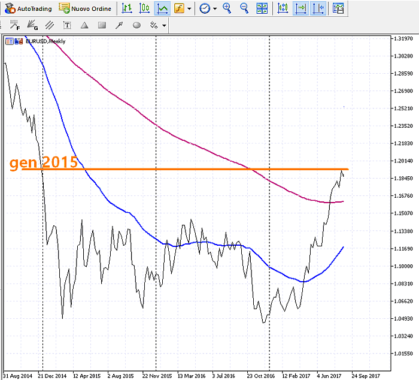
Task: Zoom out of the chart
Action: click(244, 8)
